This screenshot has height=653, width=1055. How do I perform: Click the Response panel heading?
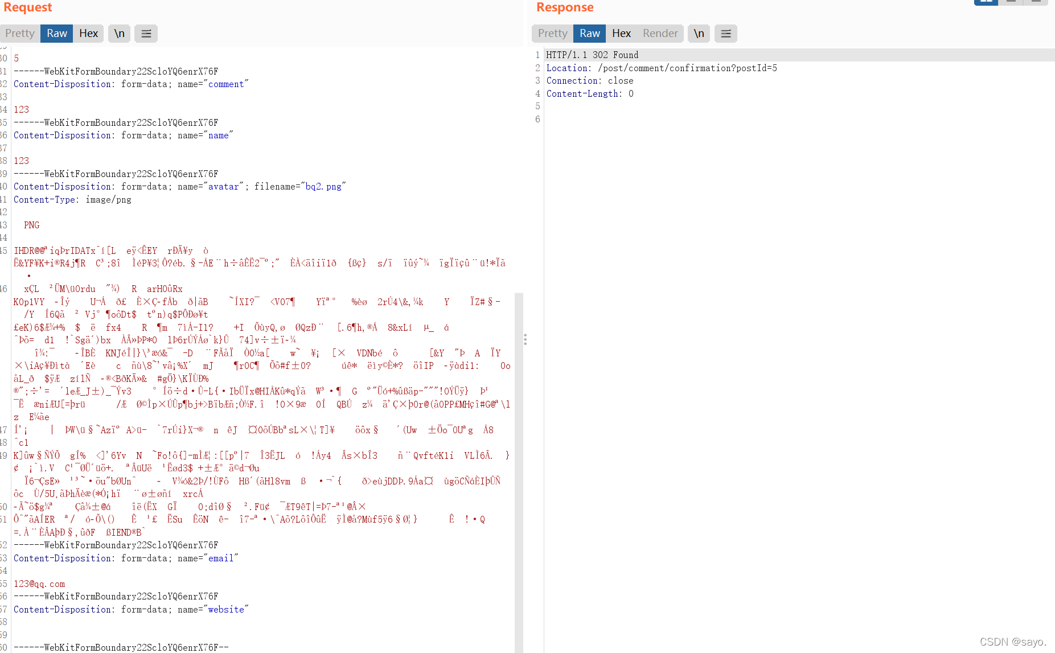565,7
